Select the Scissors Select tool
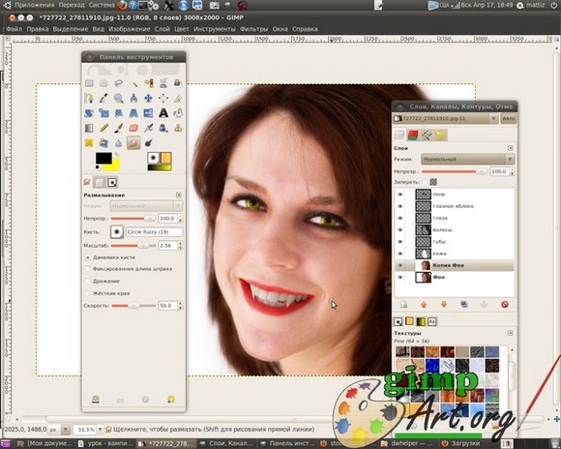 [163, 83]
